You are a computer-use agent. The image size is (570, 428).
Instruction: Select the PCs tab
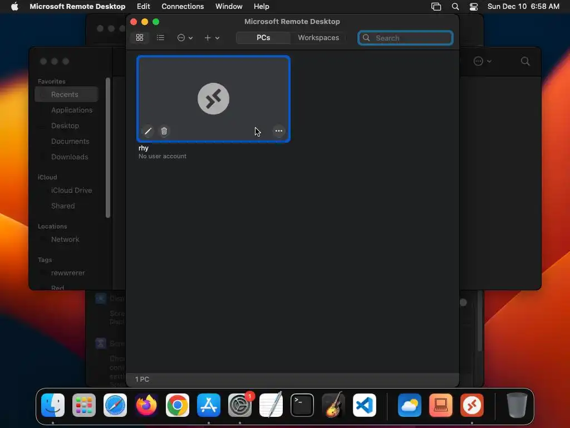click(263, 38)
